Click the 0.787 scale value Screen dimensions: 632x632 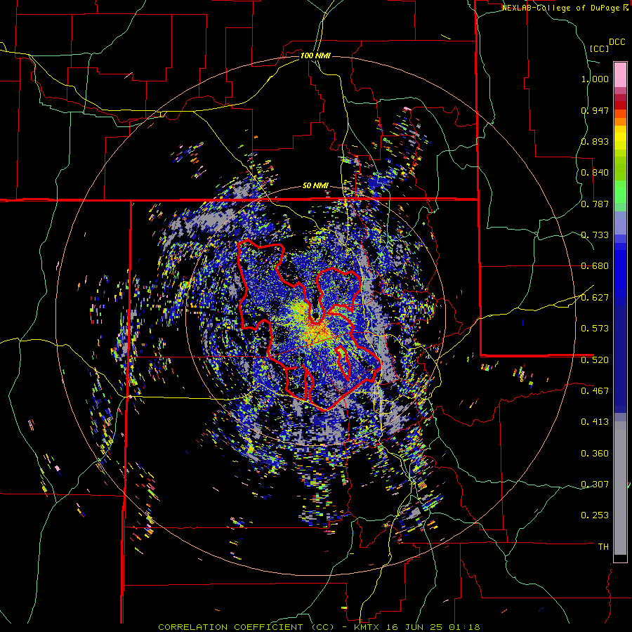click(595, 204)
